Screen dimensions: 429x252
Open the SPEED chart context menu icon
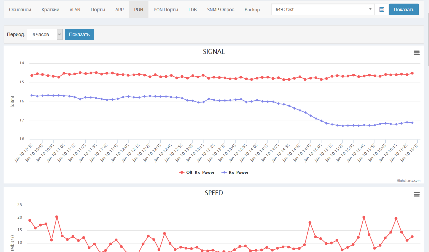417,194
